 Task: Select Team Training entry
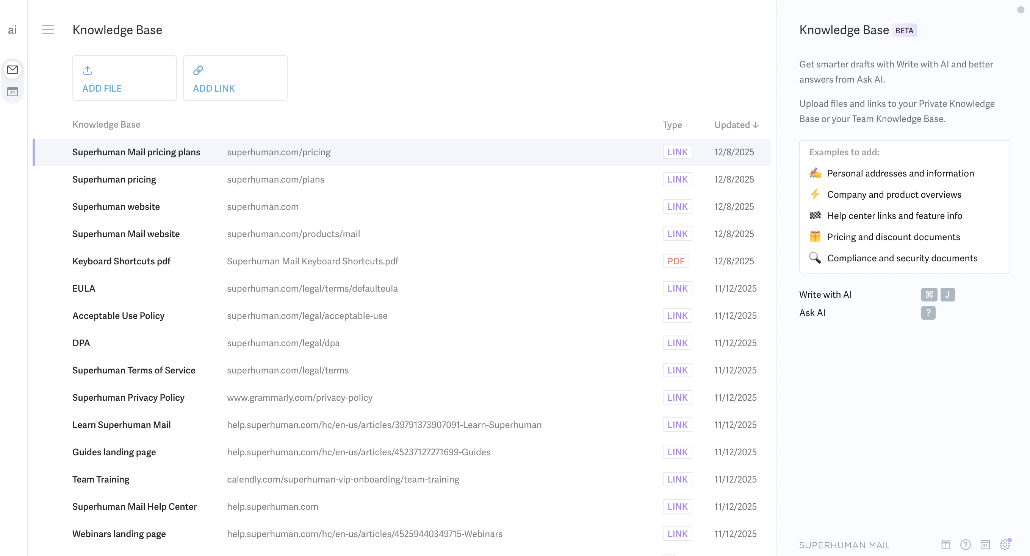[401, 479]
